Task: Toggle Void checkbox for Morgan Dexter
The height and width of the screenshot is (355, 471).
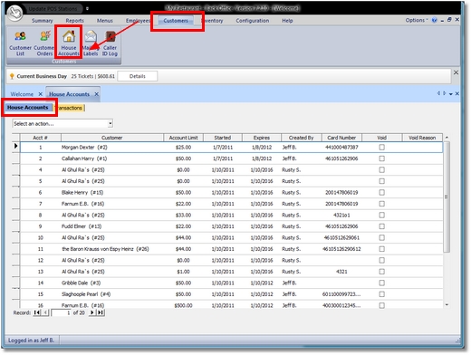Action: [381, 147]
